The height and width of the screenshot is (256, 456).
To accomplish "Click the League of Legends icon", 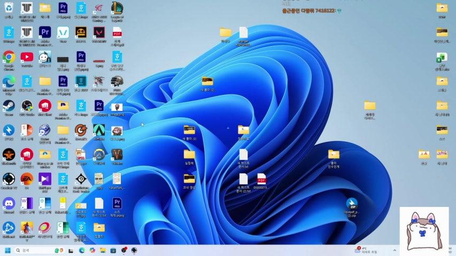I will point(117,8).
